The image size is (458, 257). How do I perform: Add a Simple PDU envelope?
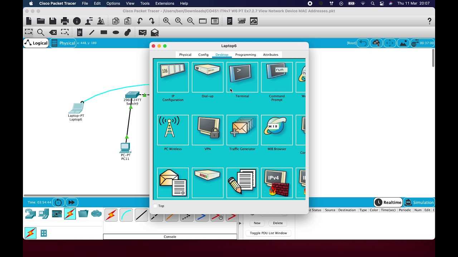tap(142, 32)
